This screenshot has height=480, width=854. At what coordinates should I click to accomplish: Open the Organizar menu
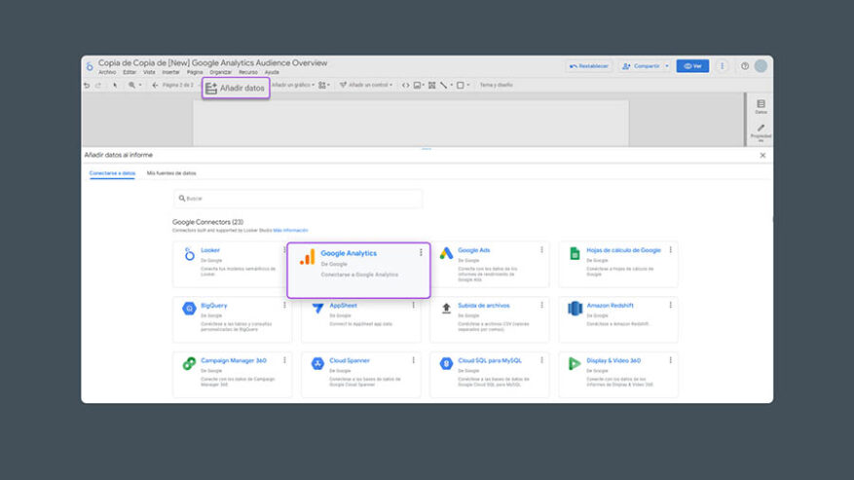pyautogui.click(x=221, y=72)
